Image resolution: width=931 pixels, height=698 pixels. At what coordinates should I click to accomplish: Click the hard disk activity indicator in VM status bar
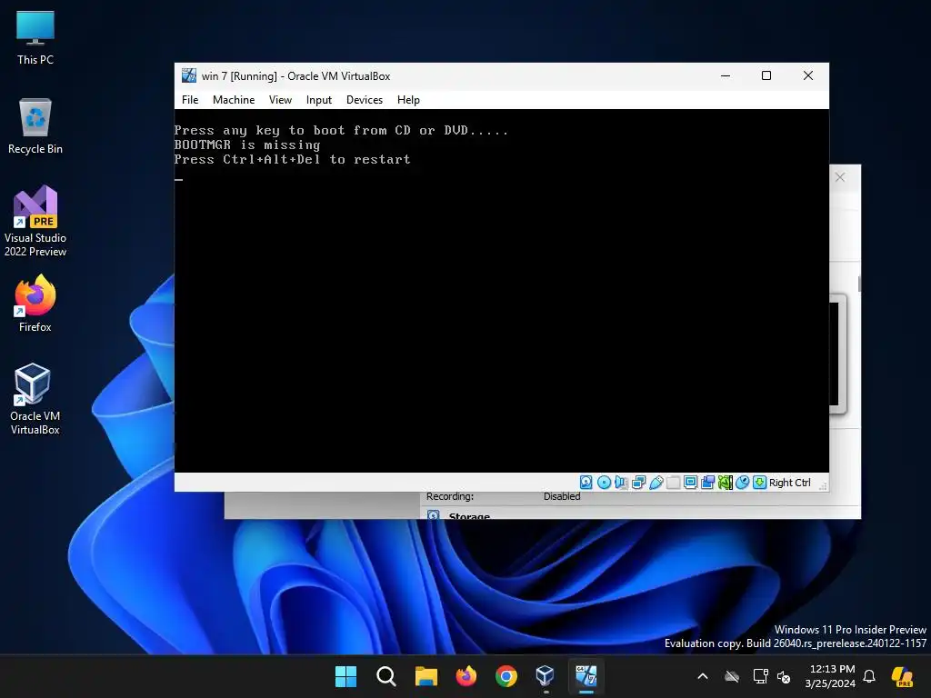(586, 483)
